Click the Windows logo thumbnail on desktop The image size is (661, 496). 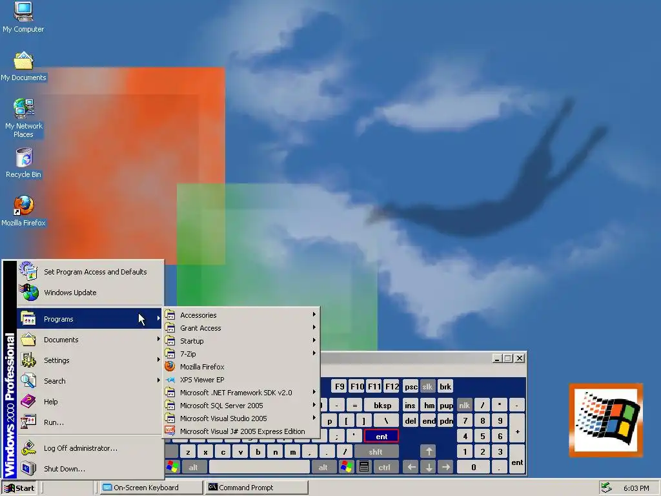coord(605,420)
